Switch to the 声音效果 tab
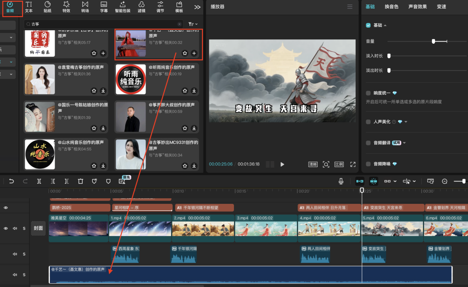The image size is (468, 287). point(418,7)
